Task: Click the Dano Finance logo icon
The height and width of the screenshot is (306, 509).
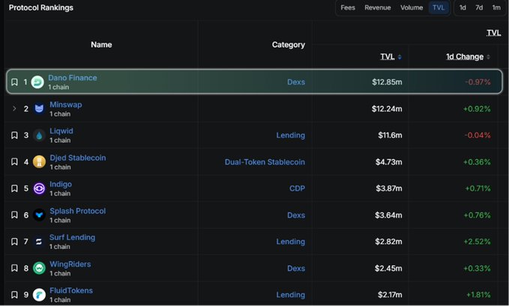Action: pos(37,82)
